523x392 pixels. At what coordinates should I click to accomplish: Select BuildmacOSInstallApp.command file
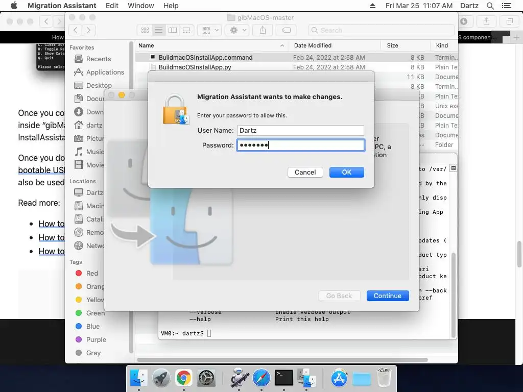pyautogui.click(x=205, y=57)
